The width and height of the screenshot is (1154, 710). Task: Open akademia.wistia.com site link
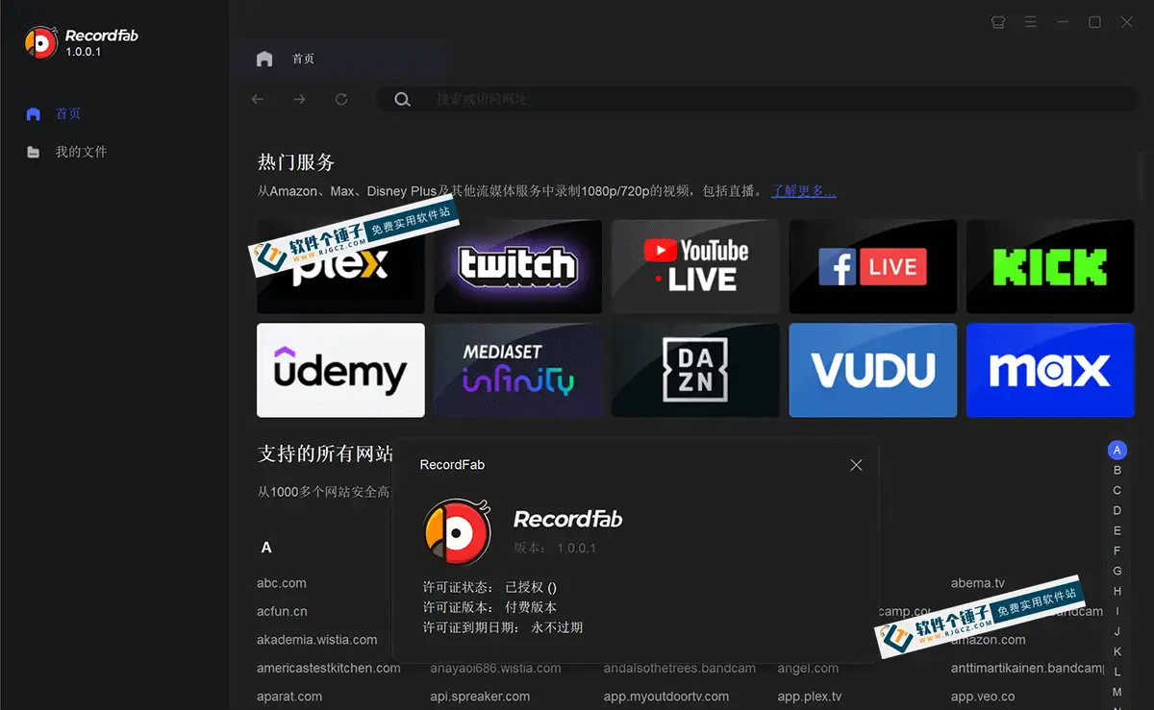click(317, 640)
